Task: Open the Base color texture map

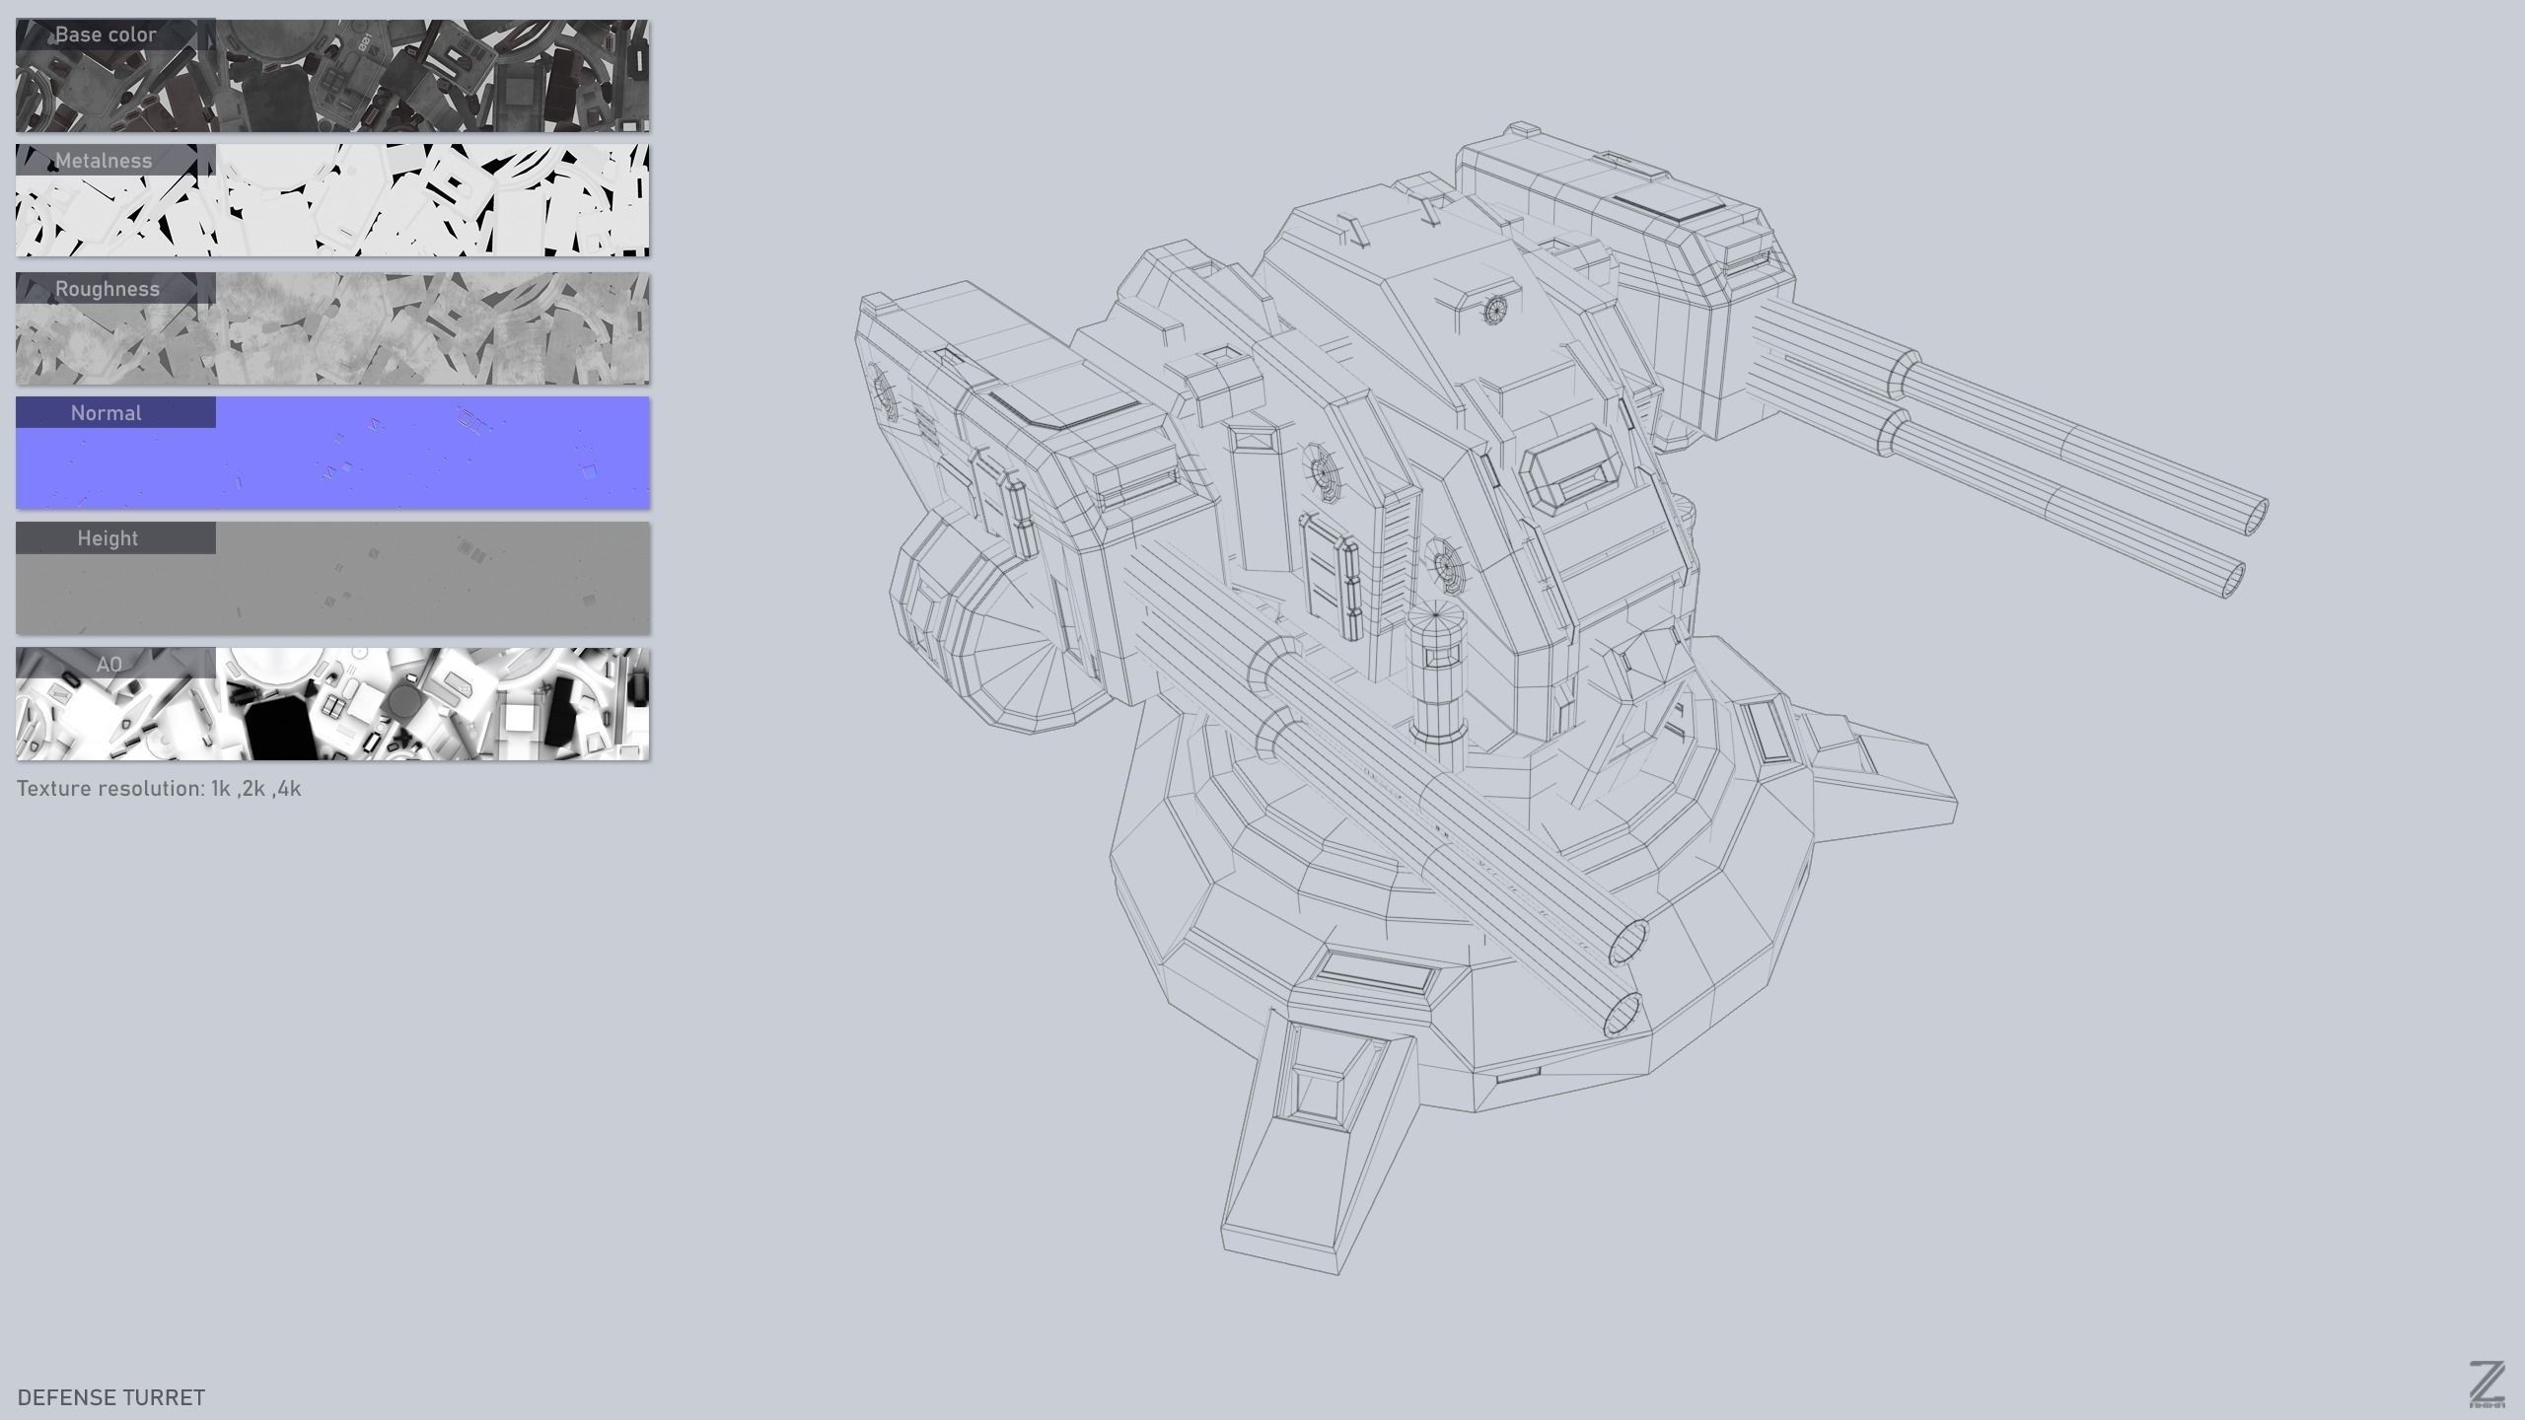Action: (434, 77)
